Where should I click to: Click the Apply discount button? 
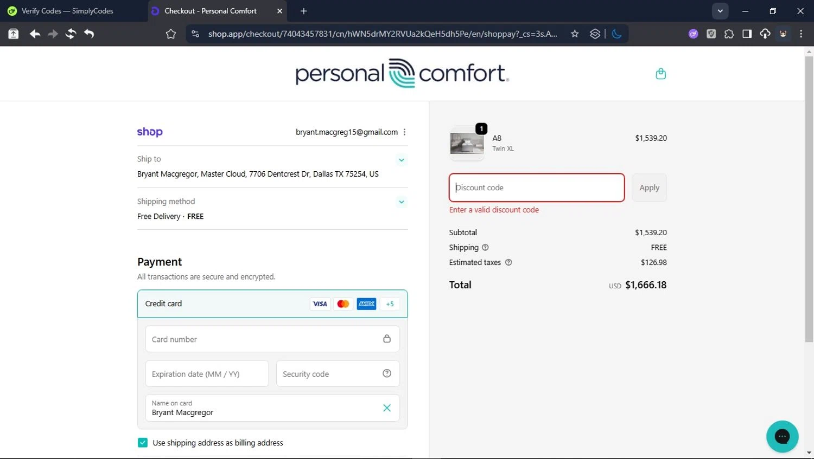[649, 188]
